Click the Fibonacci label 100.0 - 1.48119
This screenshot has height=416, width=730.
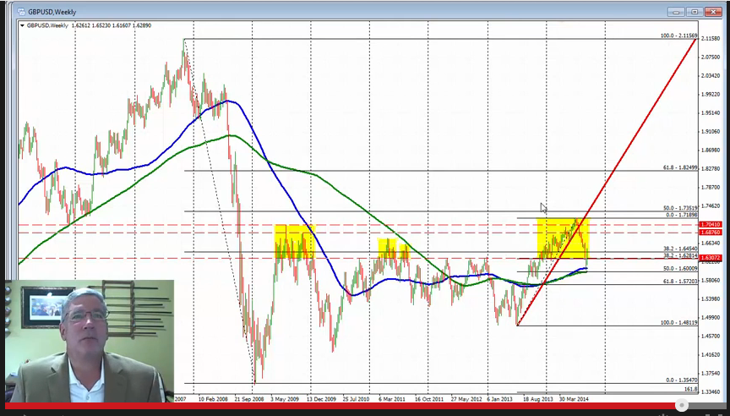[678, 322]
